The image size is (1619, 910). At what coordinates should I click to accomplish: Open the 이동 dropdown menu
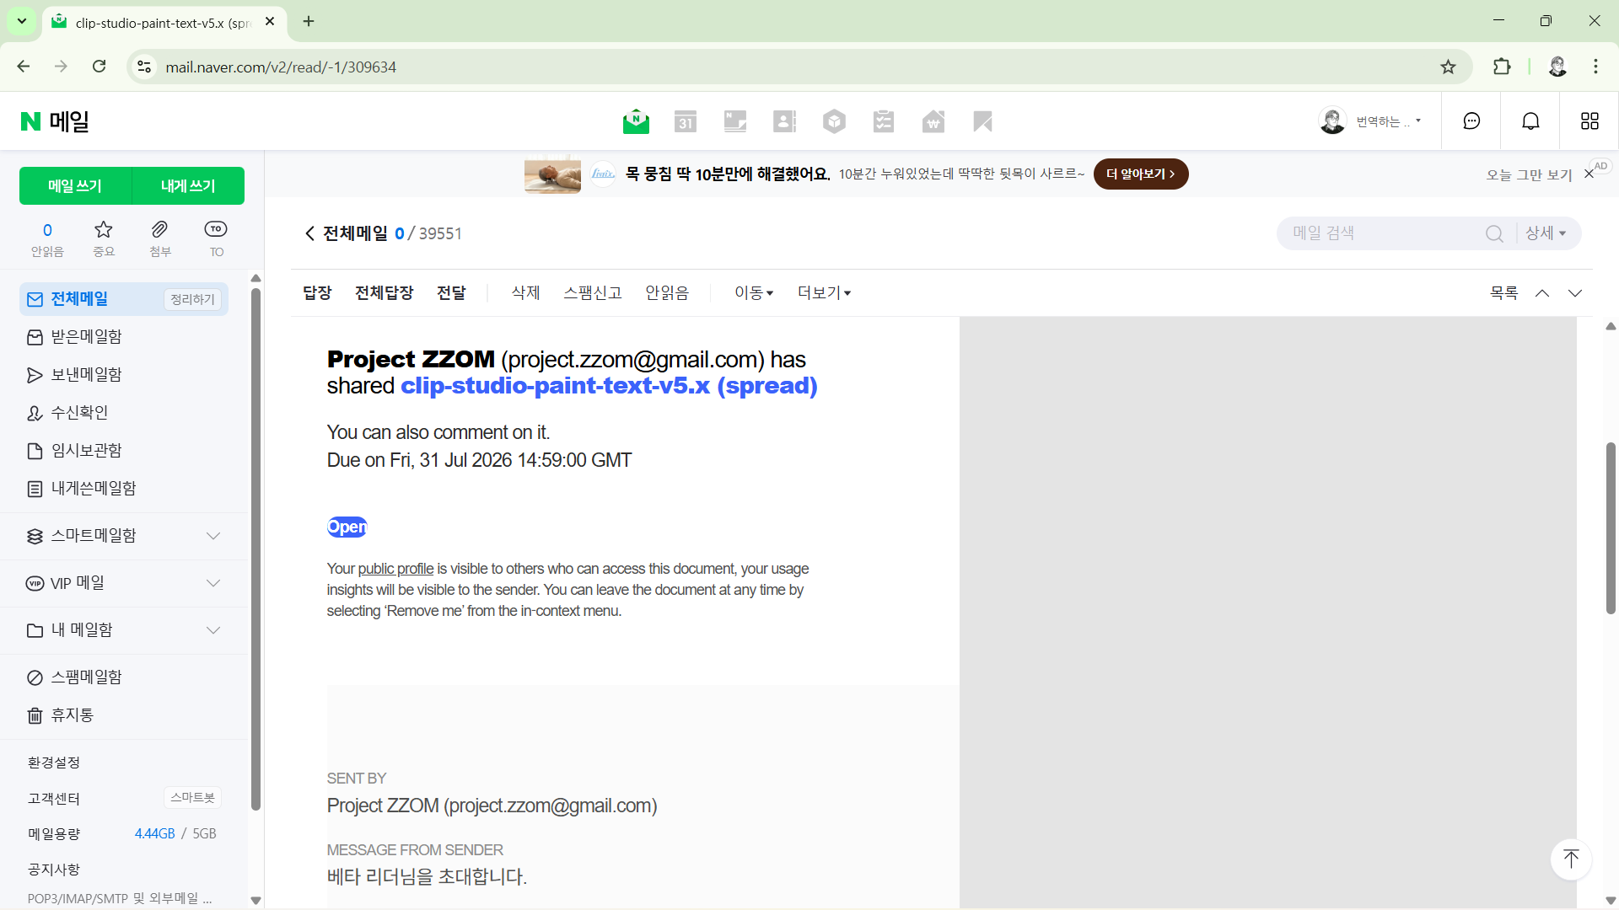pos(753,293)
